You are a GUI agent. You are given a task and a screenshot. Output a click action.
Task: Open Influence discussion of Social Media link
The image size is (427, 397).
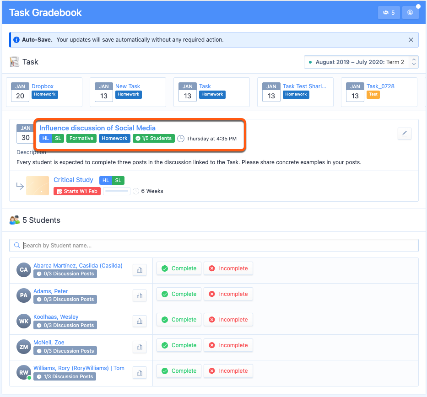97,128
